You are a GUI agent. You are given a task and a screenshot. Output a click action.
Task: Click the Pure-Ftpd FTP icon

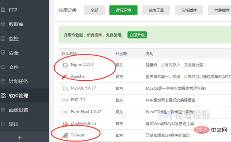pyautogui.click(x=65, y=112)
